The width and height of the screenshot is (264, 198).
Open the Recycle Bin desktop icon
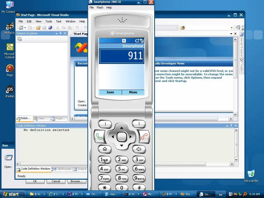251,176
